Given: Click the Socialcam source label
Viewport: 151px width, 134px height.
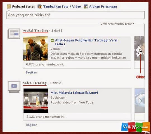Looking at the screenshot, I should point(58,97).
